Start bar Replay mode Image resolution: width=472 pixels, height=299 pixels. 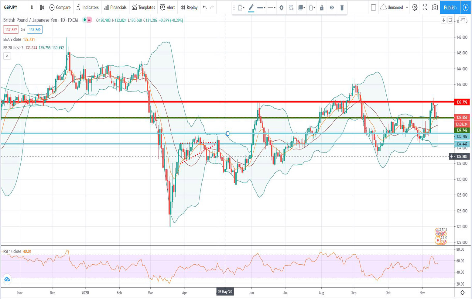[x=188, y=8]
